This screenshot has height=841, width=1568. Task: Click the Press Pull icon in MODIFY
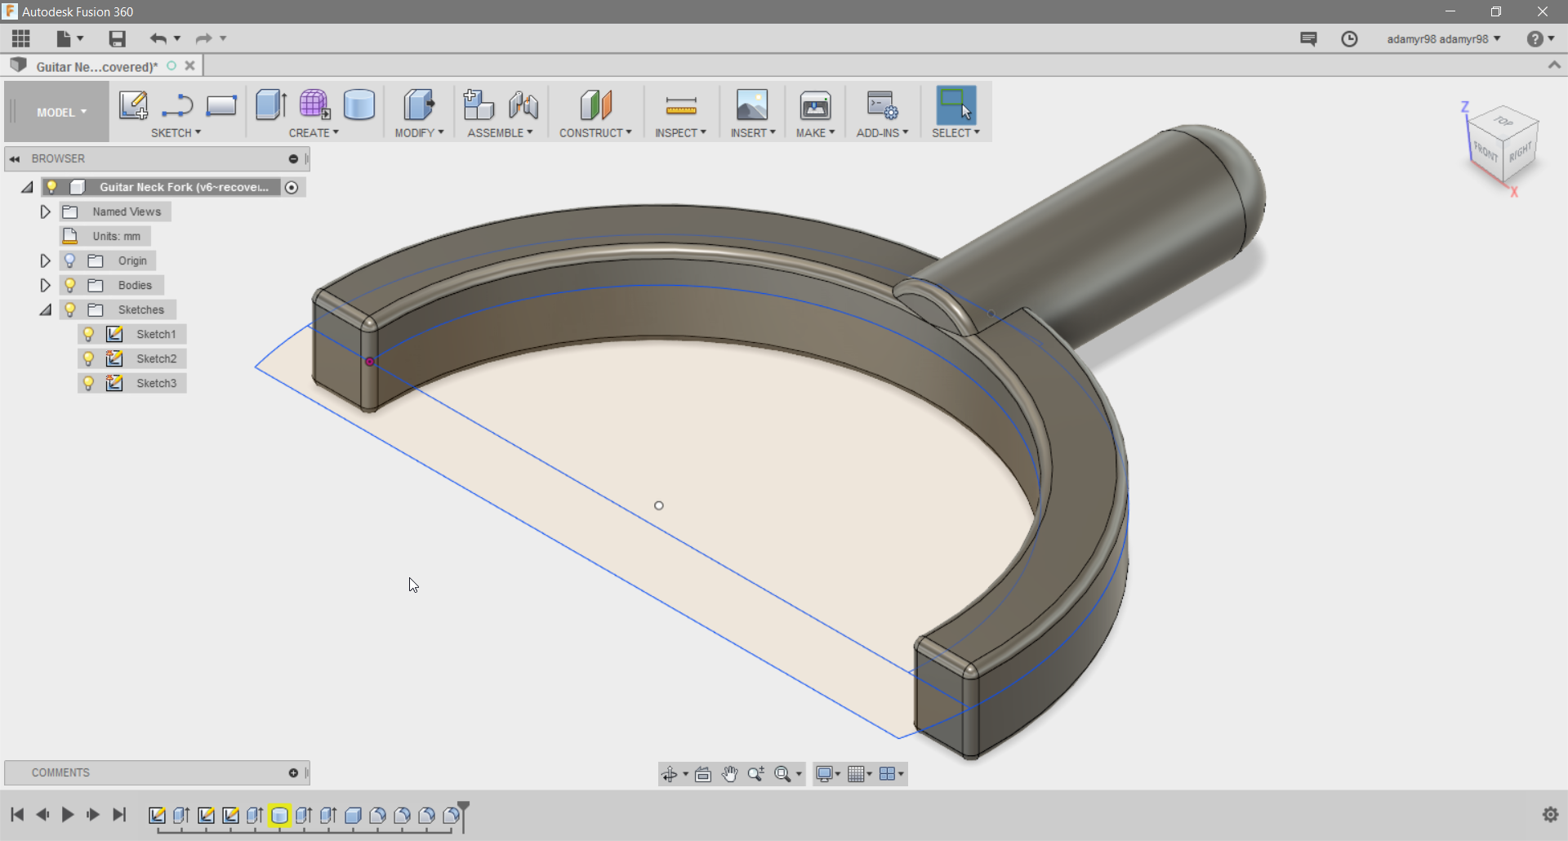coord(419,105)
